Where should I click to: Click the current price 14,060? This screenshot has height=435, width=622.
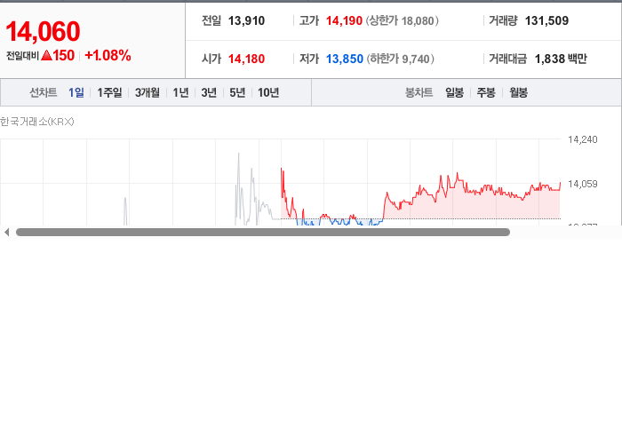pyautogui.click(x=43, y=32)
